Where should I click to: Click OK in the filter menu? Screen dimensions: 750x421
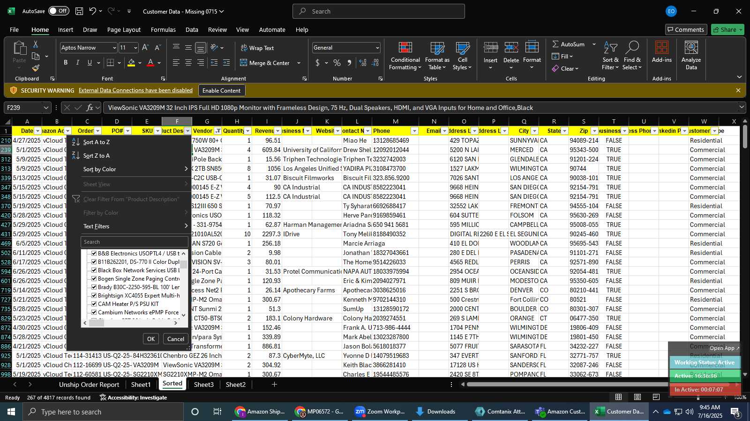pos(151,339)
